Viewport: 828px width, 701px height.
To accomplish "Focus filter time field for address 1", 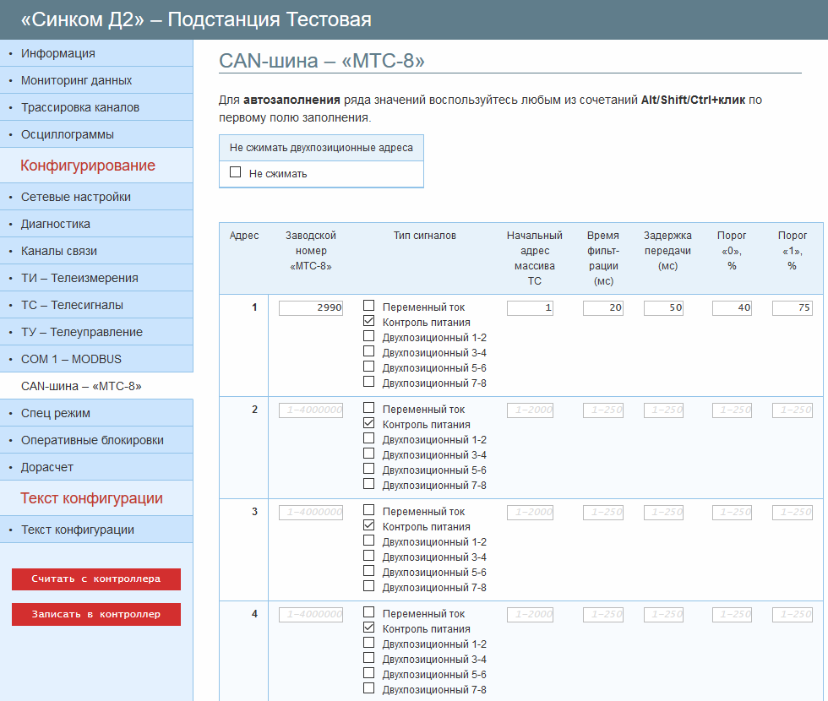I will click(602, 308).
